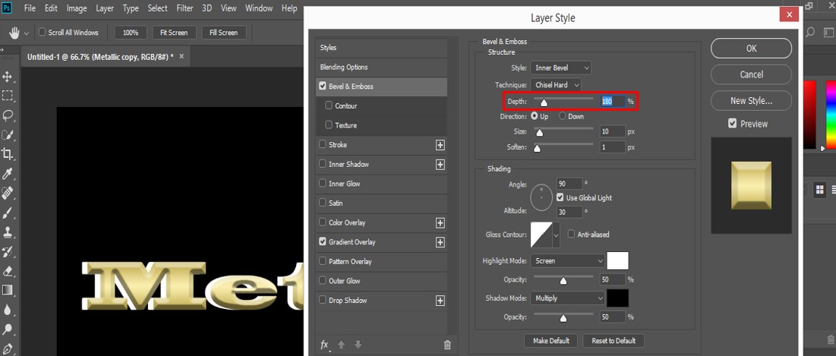Open Highlight Mode dropdown showing Screen
The width and height of the screenshot is (836, 356).
[567, 260]
